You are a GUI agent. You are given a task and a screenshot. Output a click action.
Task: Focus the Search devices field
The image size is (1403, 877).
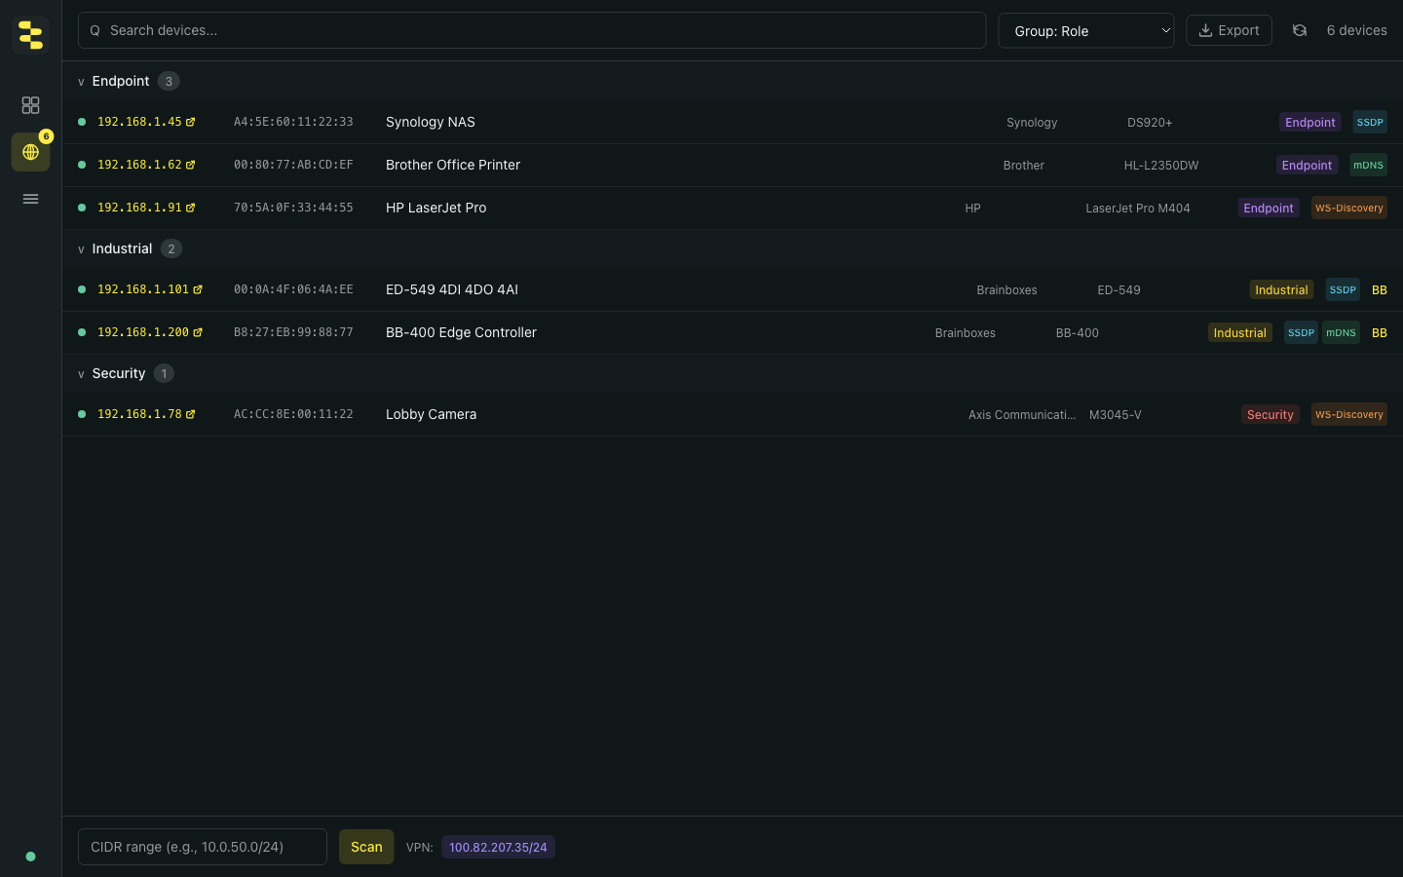tap(532, 30)
